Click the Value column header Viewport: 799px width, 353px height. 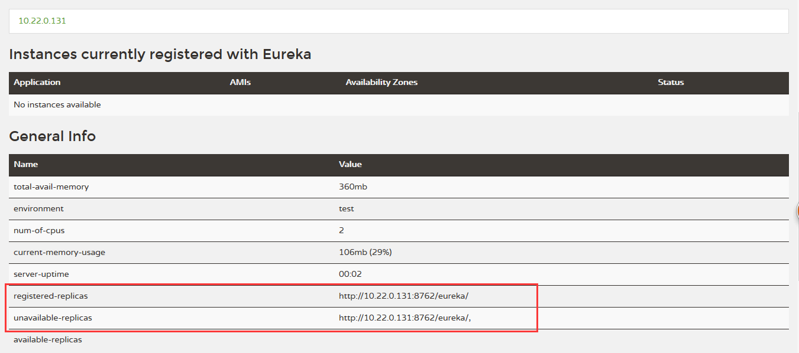pos(350,165)
